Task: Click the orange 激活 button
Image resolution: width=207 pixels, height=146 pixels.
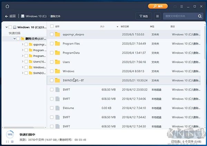Action: [158, 6]
